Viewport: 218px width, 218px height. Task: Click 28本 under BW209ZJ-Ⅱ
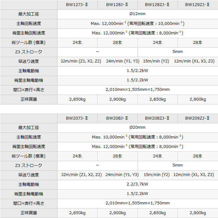click(197, 156)
